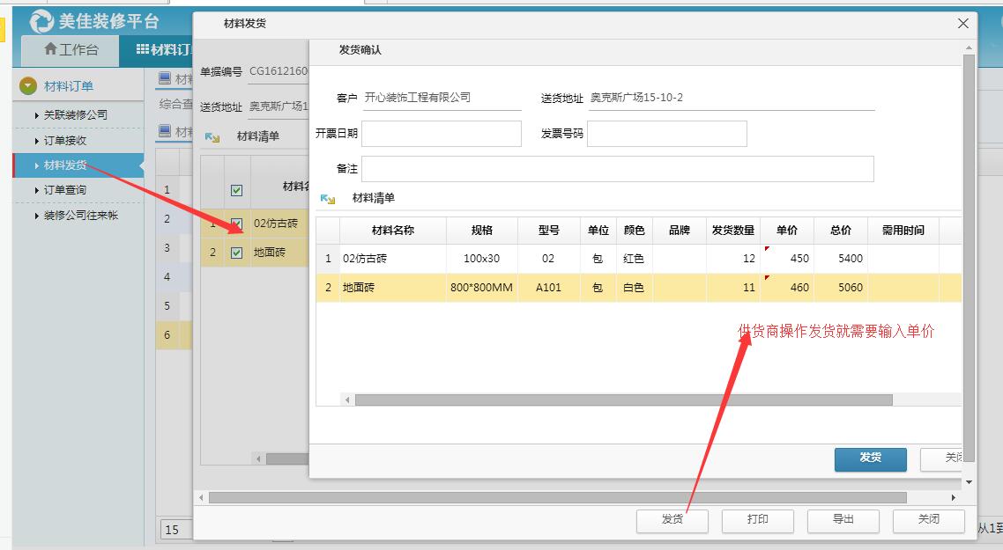Open 订单查询 in the sidebar menu
This screenshot has width=1003, height=550.
65,190
